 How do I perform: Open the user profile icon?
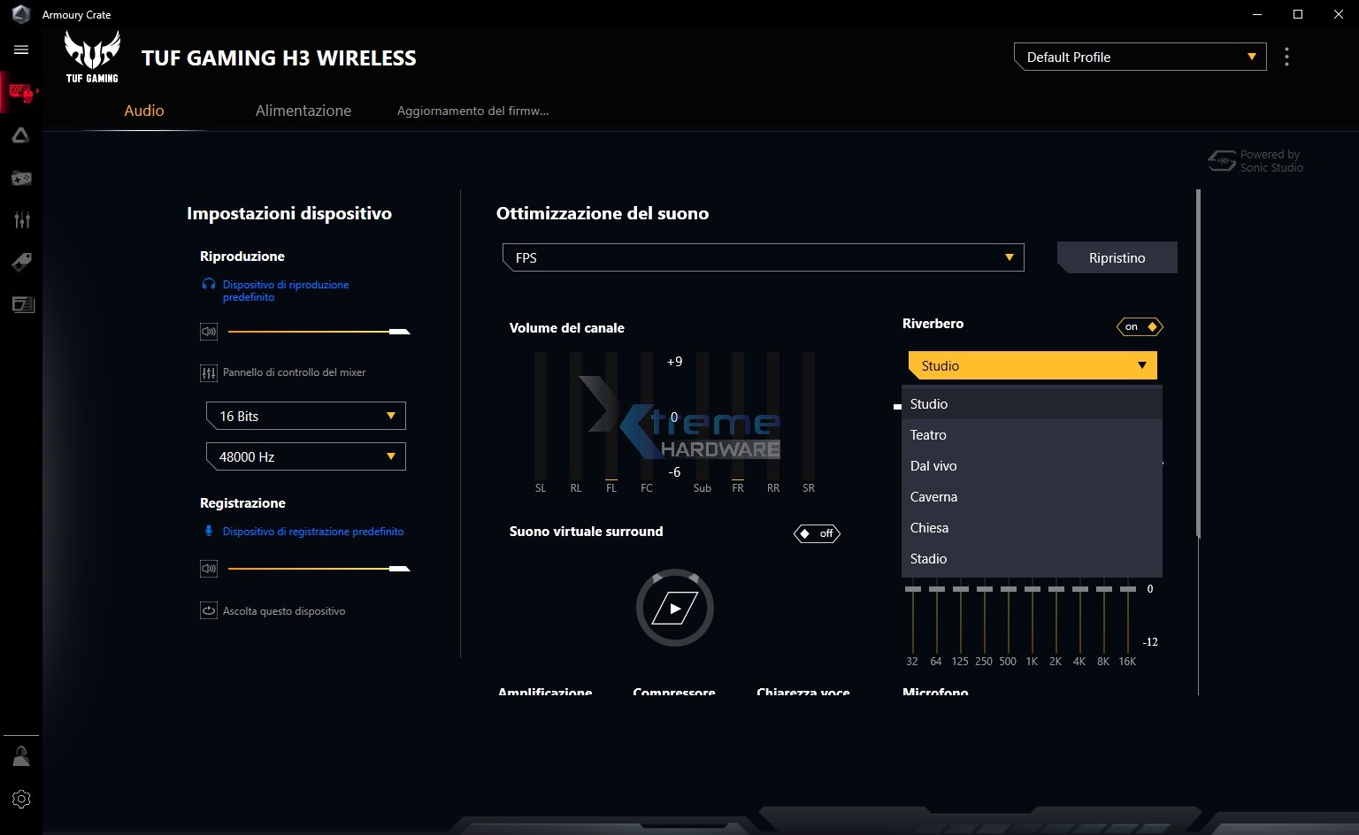pyautogui.click(x=21, y=756)
